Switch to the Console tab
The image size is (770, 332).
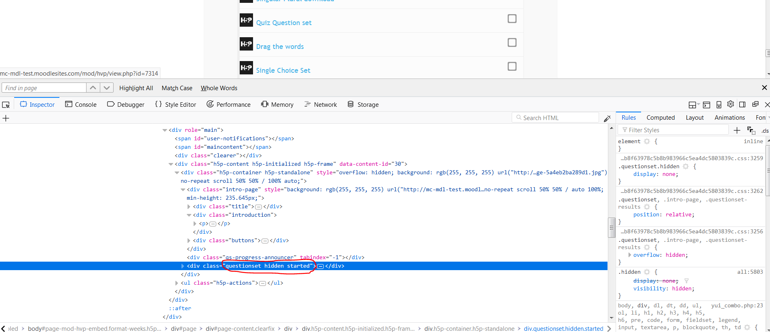coord(81,104)
